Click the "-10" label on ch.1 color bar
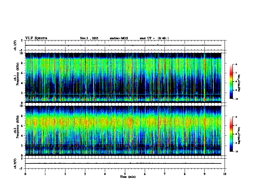The width and height of the screenshot is (253, 195). 236,99
